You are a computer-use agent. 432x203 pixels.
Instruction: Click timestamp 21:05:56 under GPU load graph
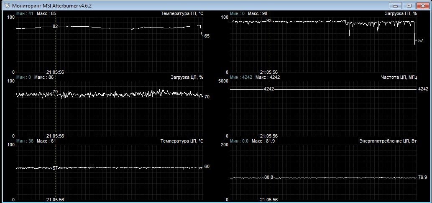269,72
